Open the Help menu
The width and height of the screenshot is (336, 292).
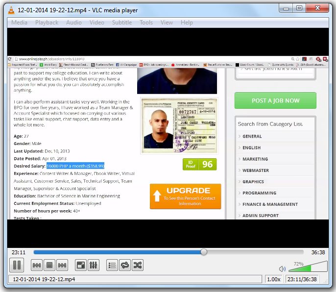click(x=187, y=23)
